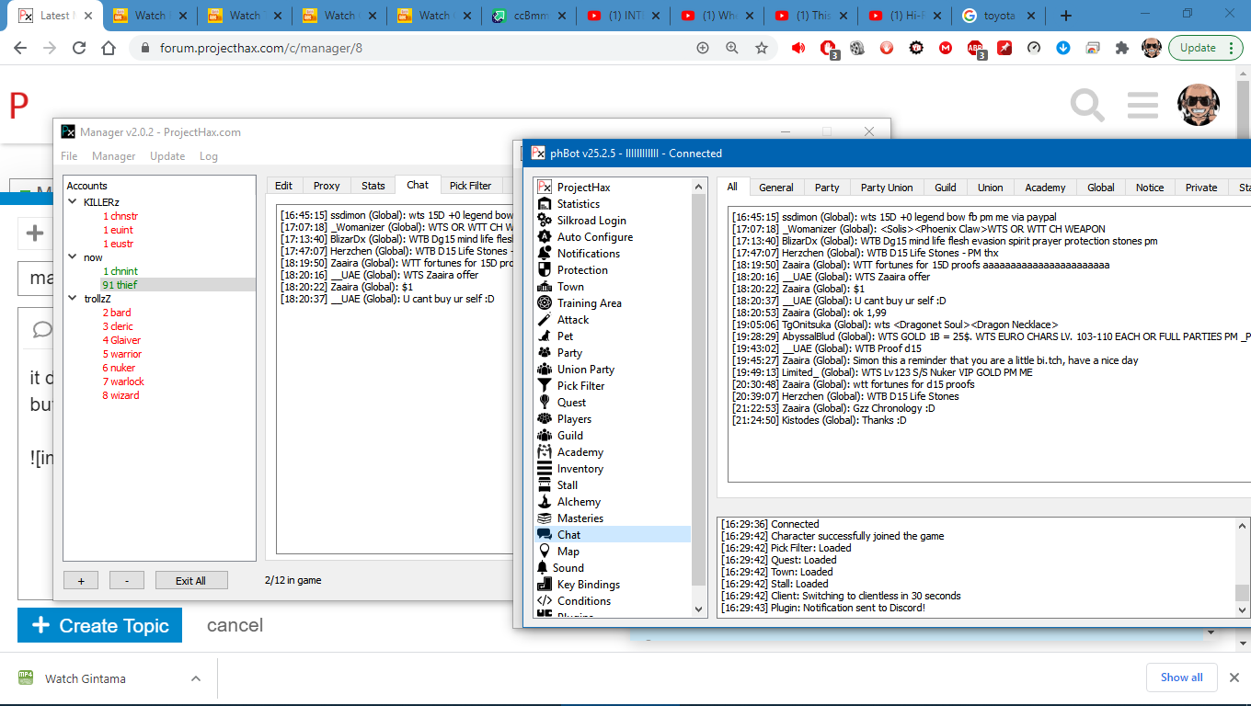Select the Inventory icon in sidebar
Screen dimensions: 1251x706
click(x=545, y=469)
